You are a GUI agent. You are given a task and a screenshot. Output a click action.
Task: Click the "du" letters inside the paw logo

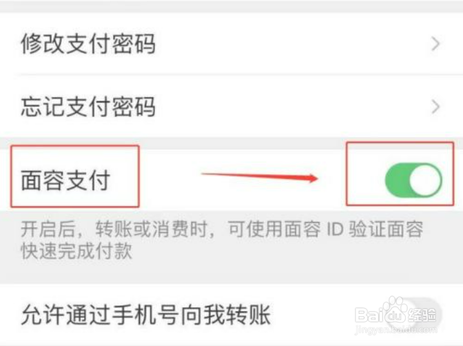395,317
